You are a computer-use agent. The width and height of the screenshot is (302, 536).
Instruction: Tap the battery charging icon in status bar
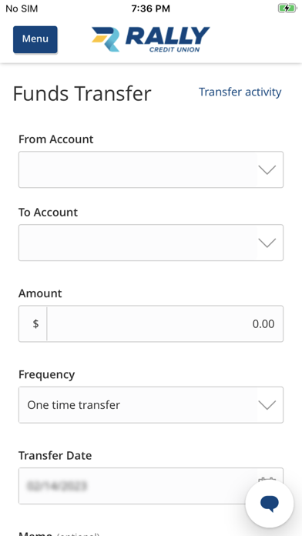tap(287, 8)
